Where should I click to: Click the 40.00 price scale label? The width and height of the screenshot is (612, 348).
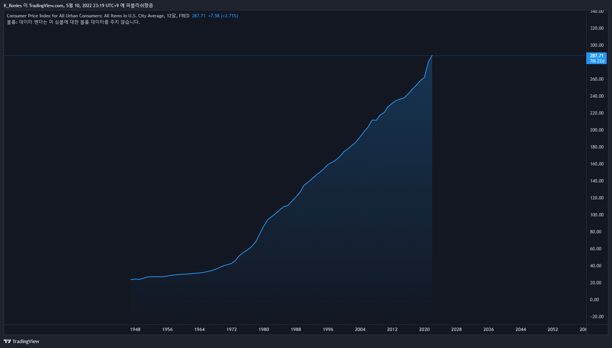tap(596, 266)
